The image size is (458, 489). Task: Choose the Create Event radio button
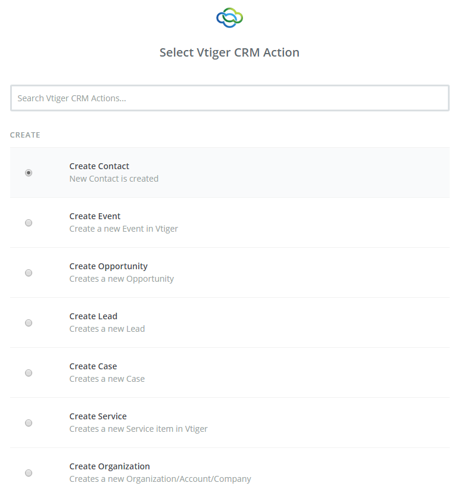[29, 223]
